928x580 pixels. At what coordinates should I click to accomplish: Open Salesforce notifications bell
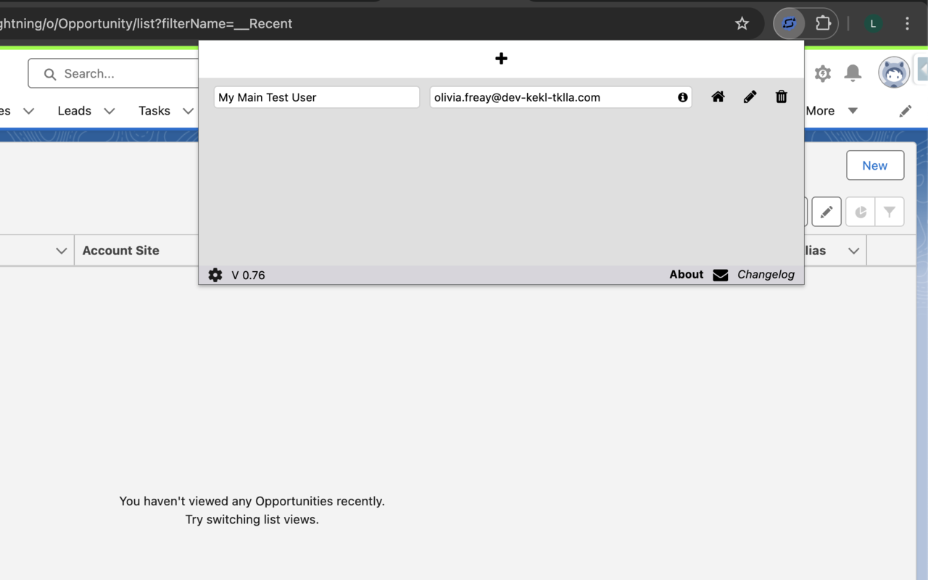(853, 73)
